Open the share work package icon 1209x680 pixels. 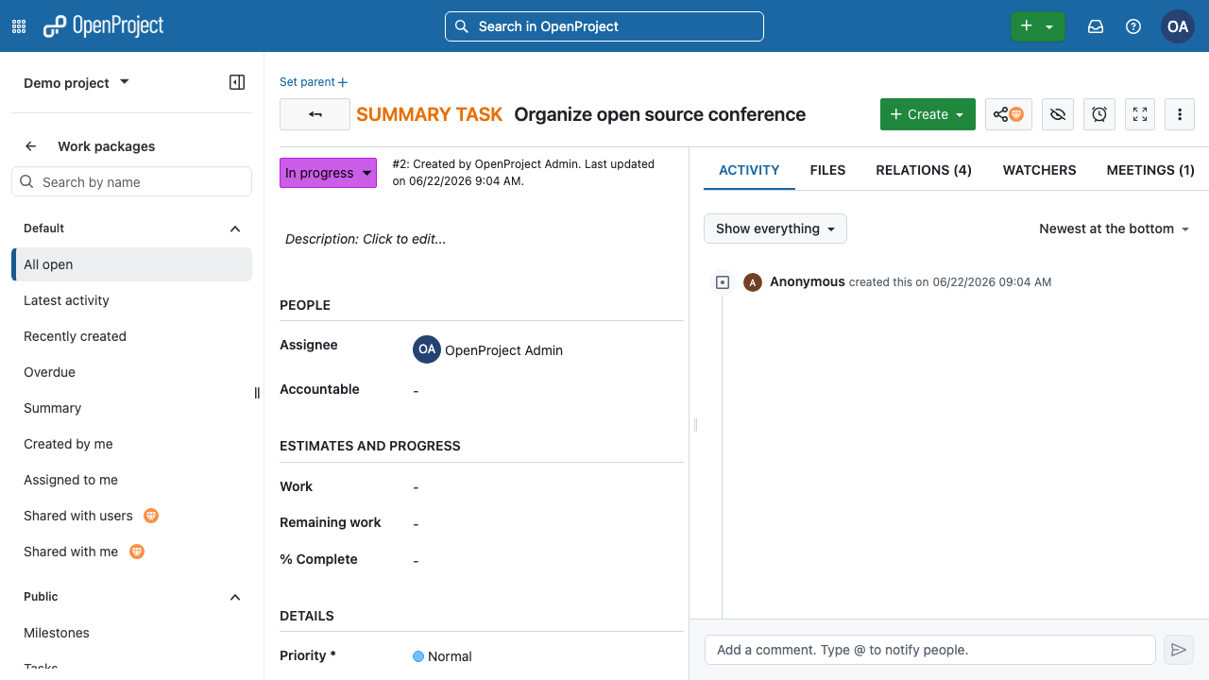[x=1009, y=114]
